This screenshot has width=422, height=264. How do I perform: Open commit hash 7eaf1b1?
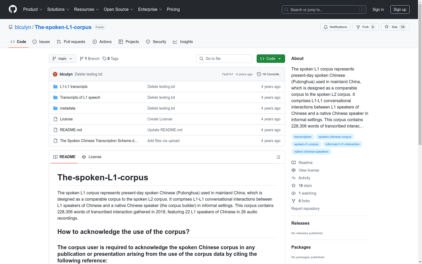(x=227, y=74)
